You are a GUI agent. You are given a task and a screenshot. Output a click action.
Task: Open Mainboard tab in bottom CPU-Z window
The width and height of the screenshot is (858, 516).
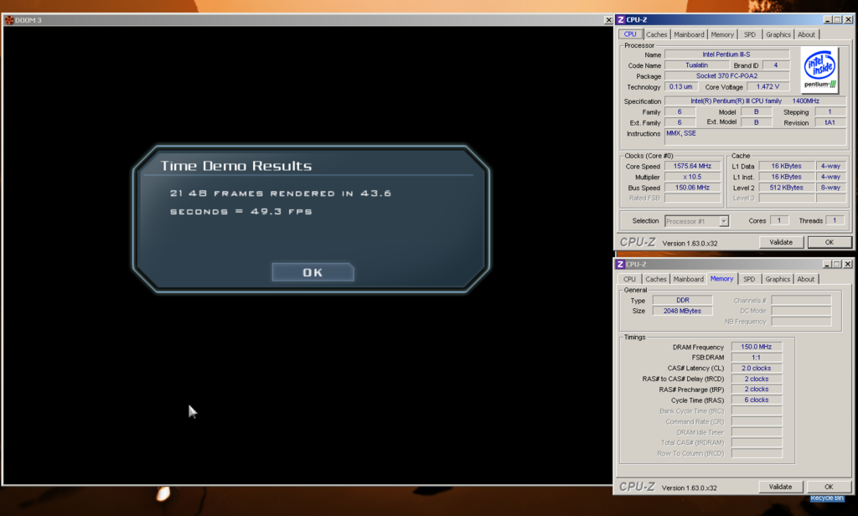click(x=689, y=279)
